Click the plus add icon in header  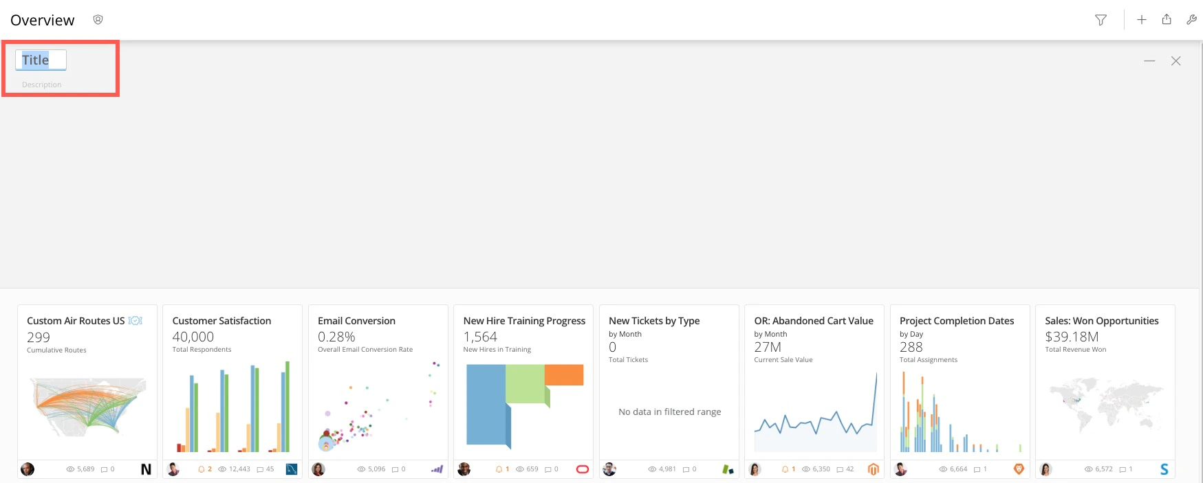[1142, 20]
